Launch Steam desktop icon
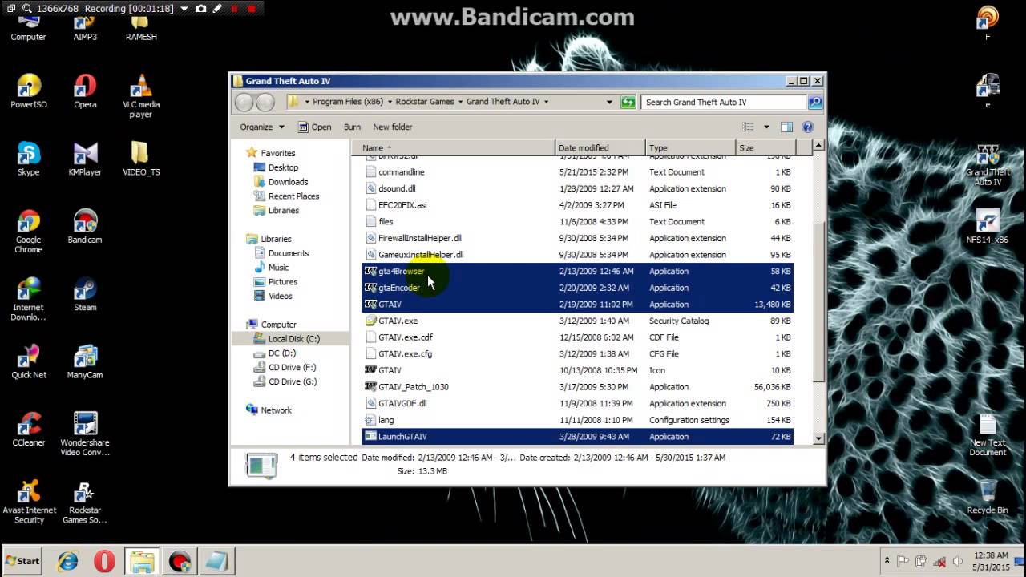Image resolution: width=1026 pixels, height=577 pixels. (85, 294)
